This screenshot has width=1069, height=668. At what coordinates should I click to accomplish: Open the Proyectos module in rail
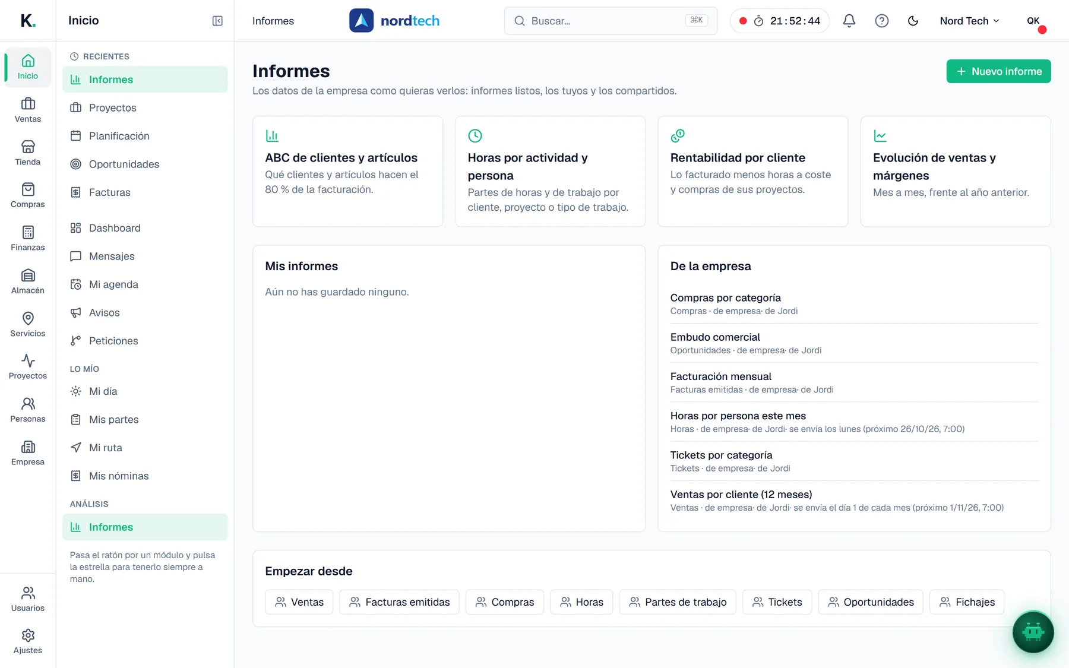pyautogui.click(x=28, y=368)
